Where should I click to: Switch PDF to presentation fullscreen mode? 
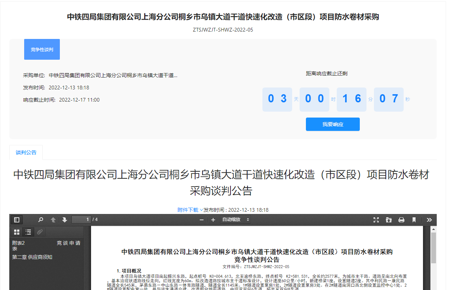[376, 220]
